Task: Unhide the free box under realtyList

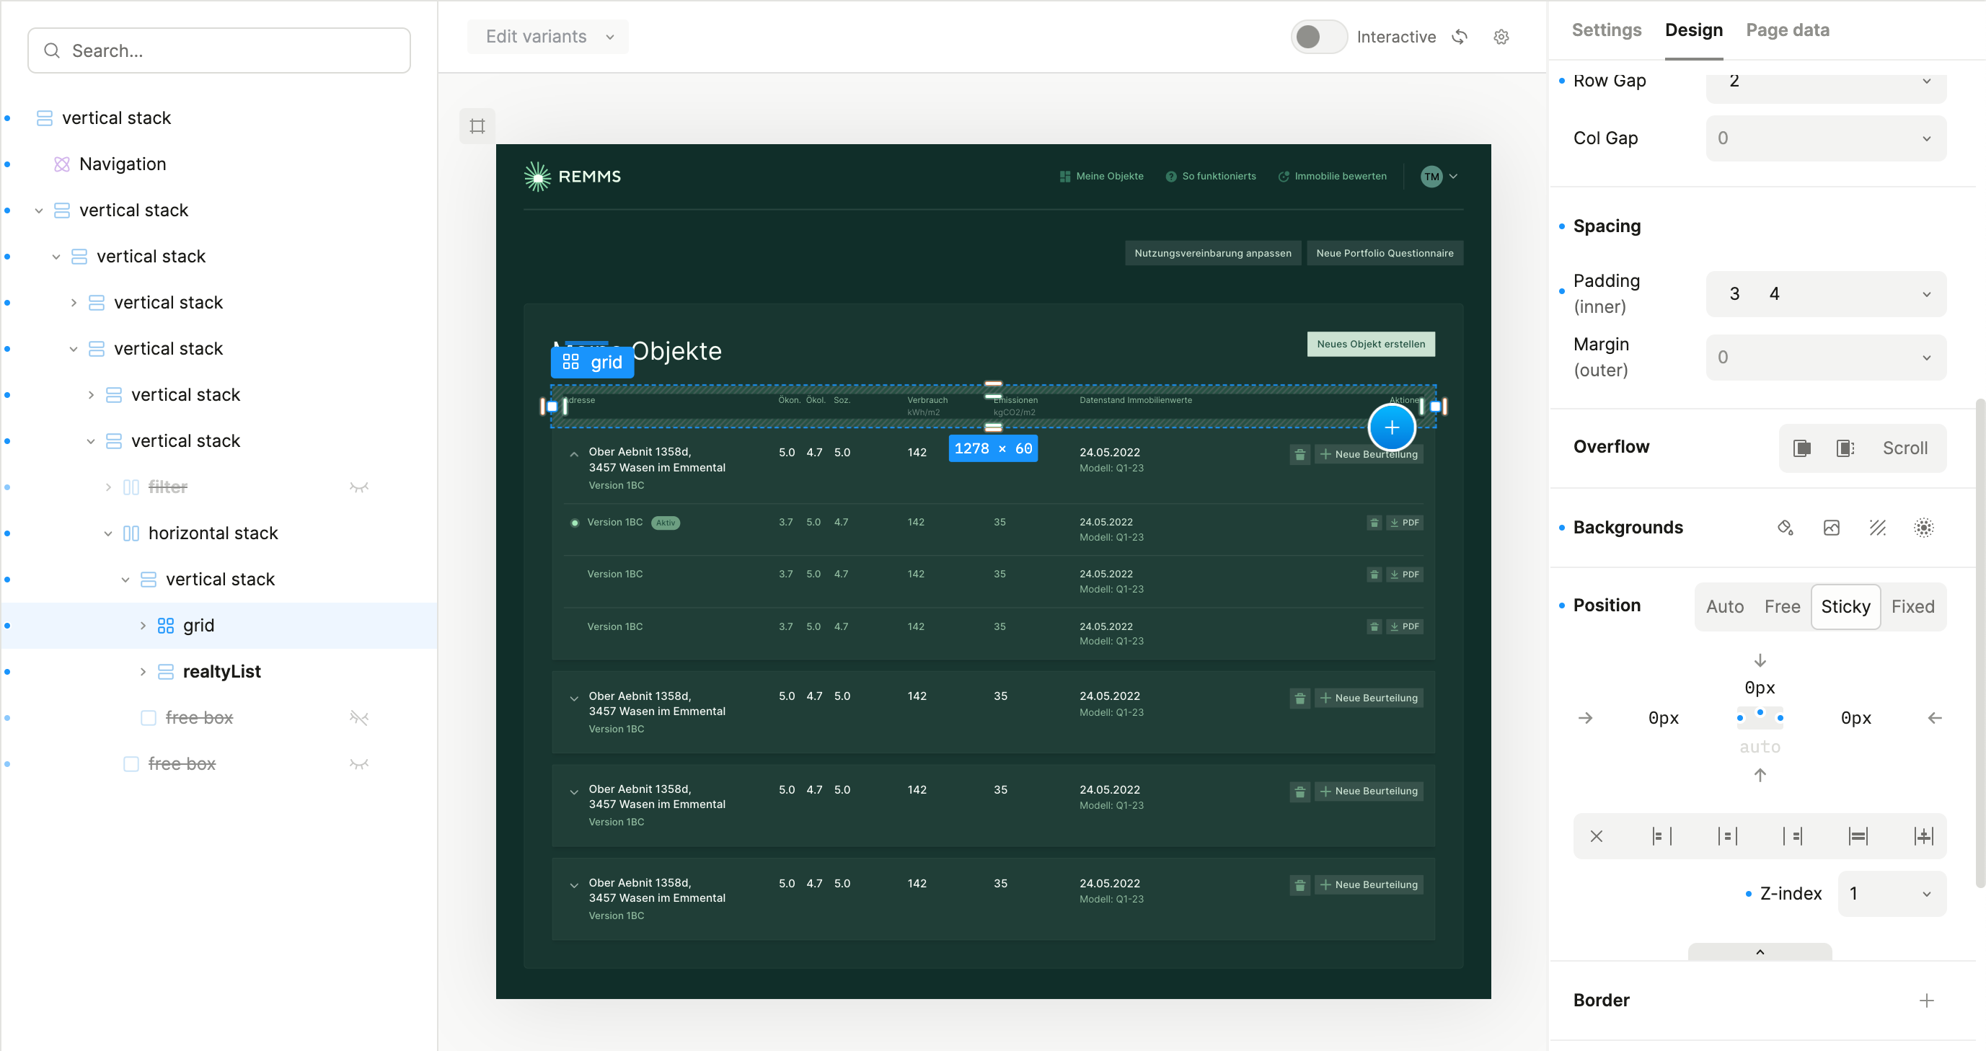Action: pyautogui.click(x=358, y=718)
